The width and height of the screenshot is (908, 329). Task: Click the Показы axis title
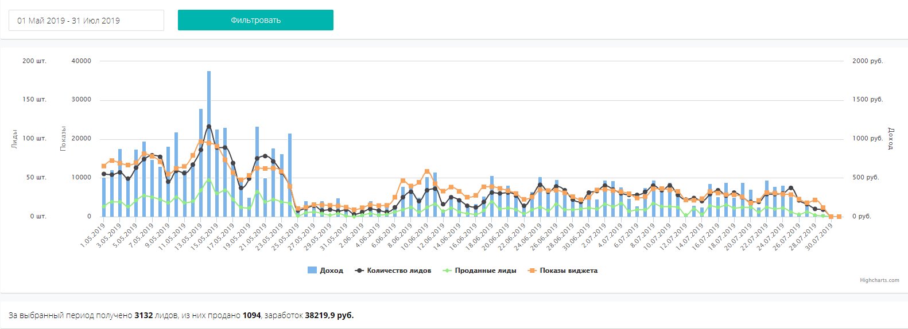pos(63,139)
